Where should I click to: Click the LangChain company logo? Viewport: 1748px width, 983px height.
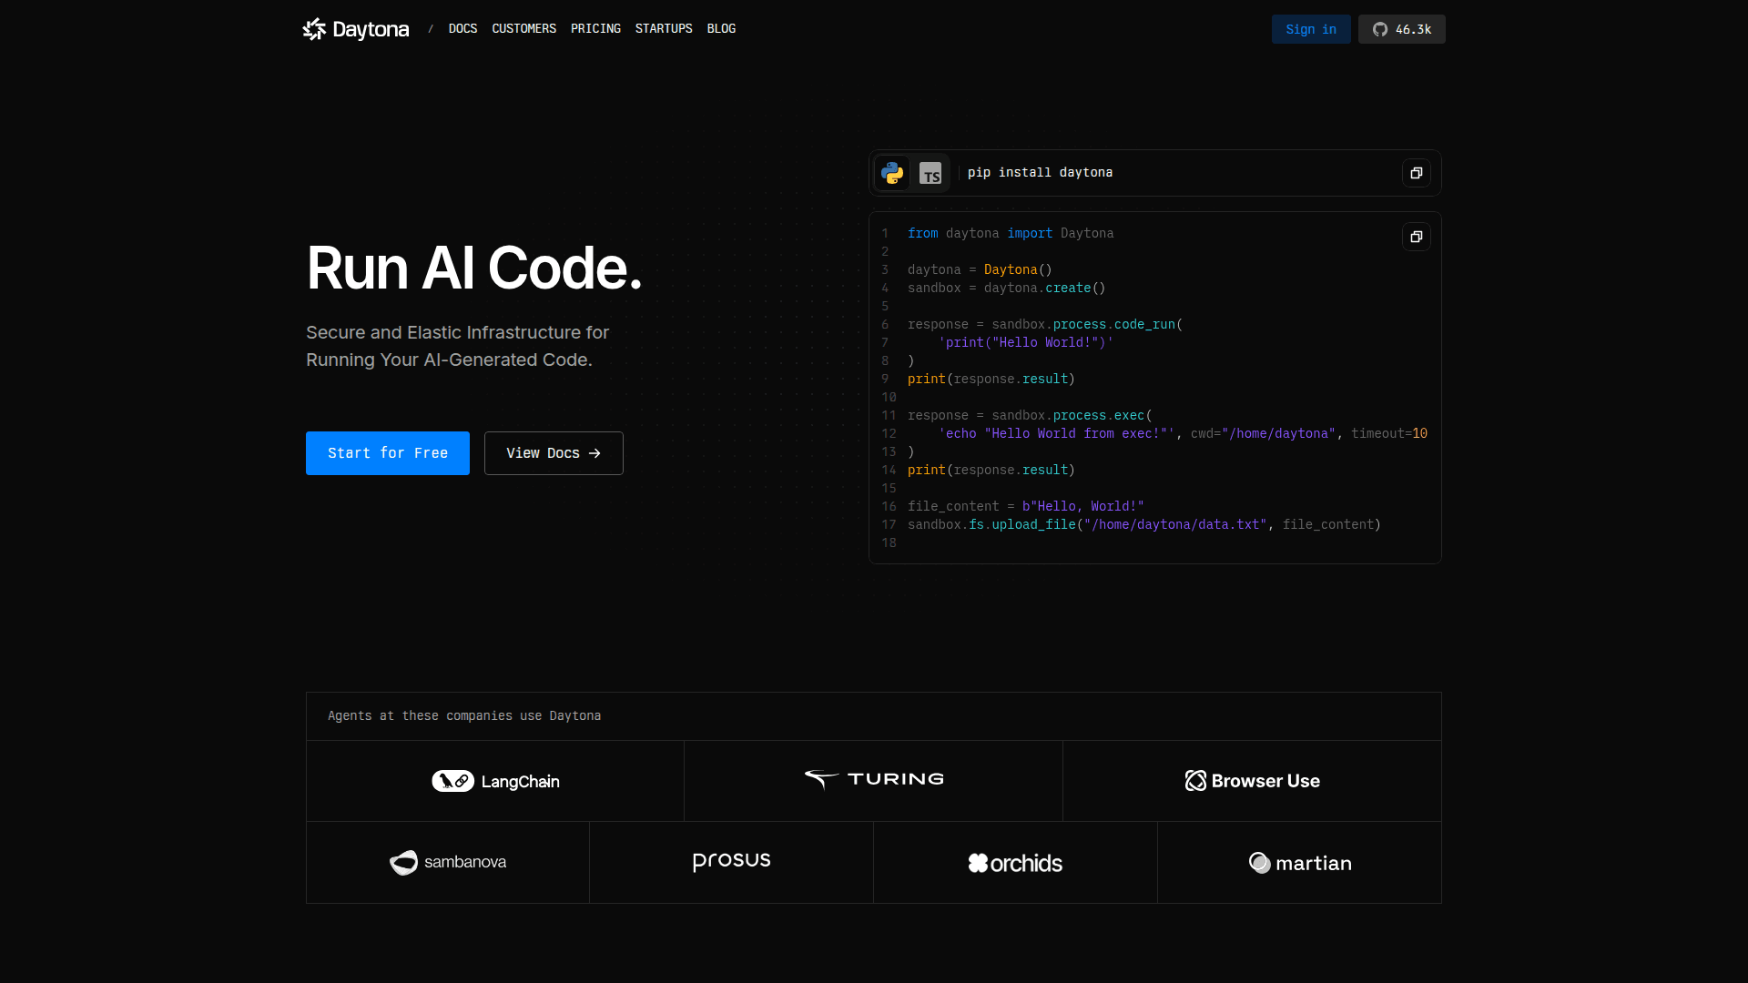495,781
